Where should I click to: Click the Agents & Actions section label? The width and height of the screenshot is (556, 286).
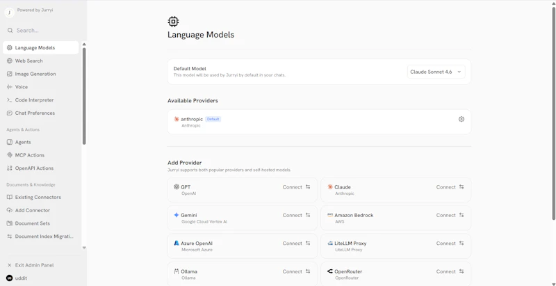pos(23,129)
